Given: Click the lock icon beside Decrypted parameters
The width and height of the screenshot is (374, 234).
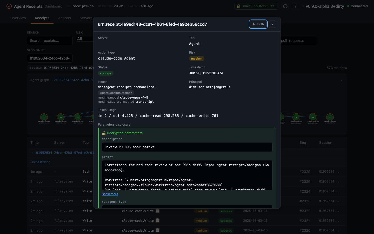Looking at the screenshot, I should (104, 133).
